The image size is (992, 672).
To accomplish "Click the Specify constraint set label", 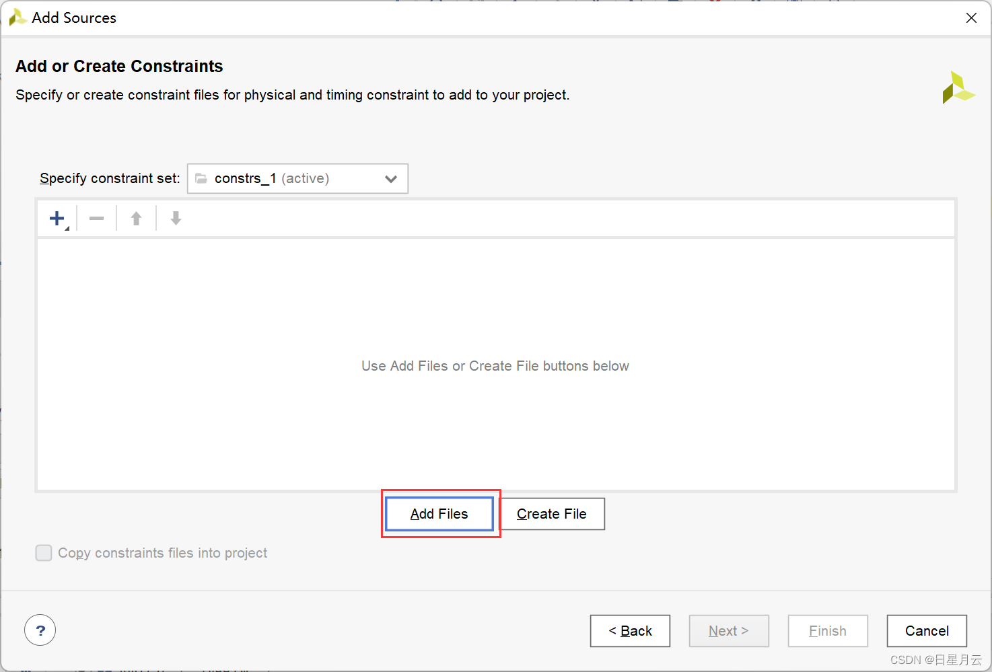I will point(110,178).
